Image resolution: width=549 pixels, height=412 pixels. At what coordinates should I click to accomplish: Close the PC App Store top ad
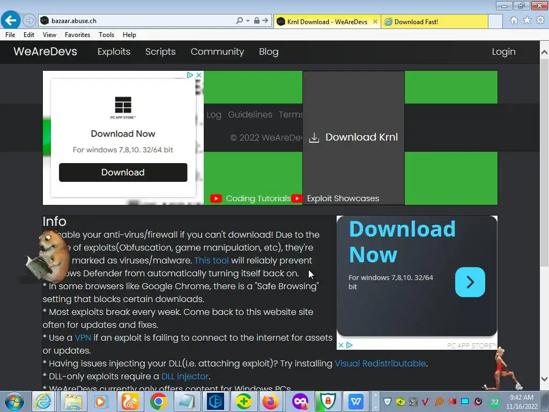199,75
